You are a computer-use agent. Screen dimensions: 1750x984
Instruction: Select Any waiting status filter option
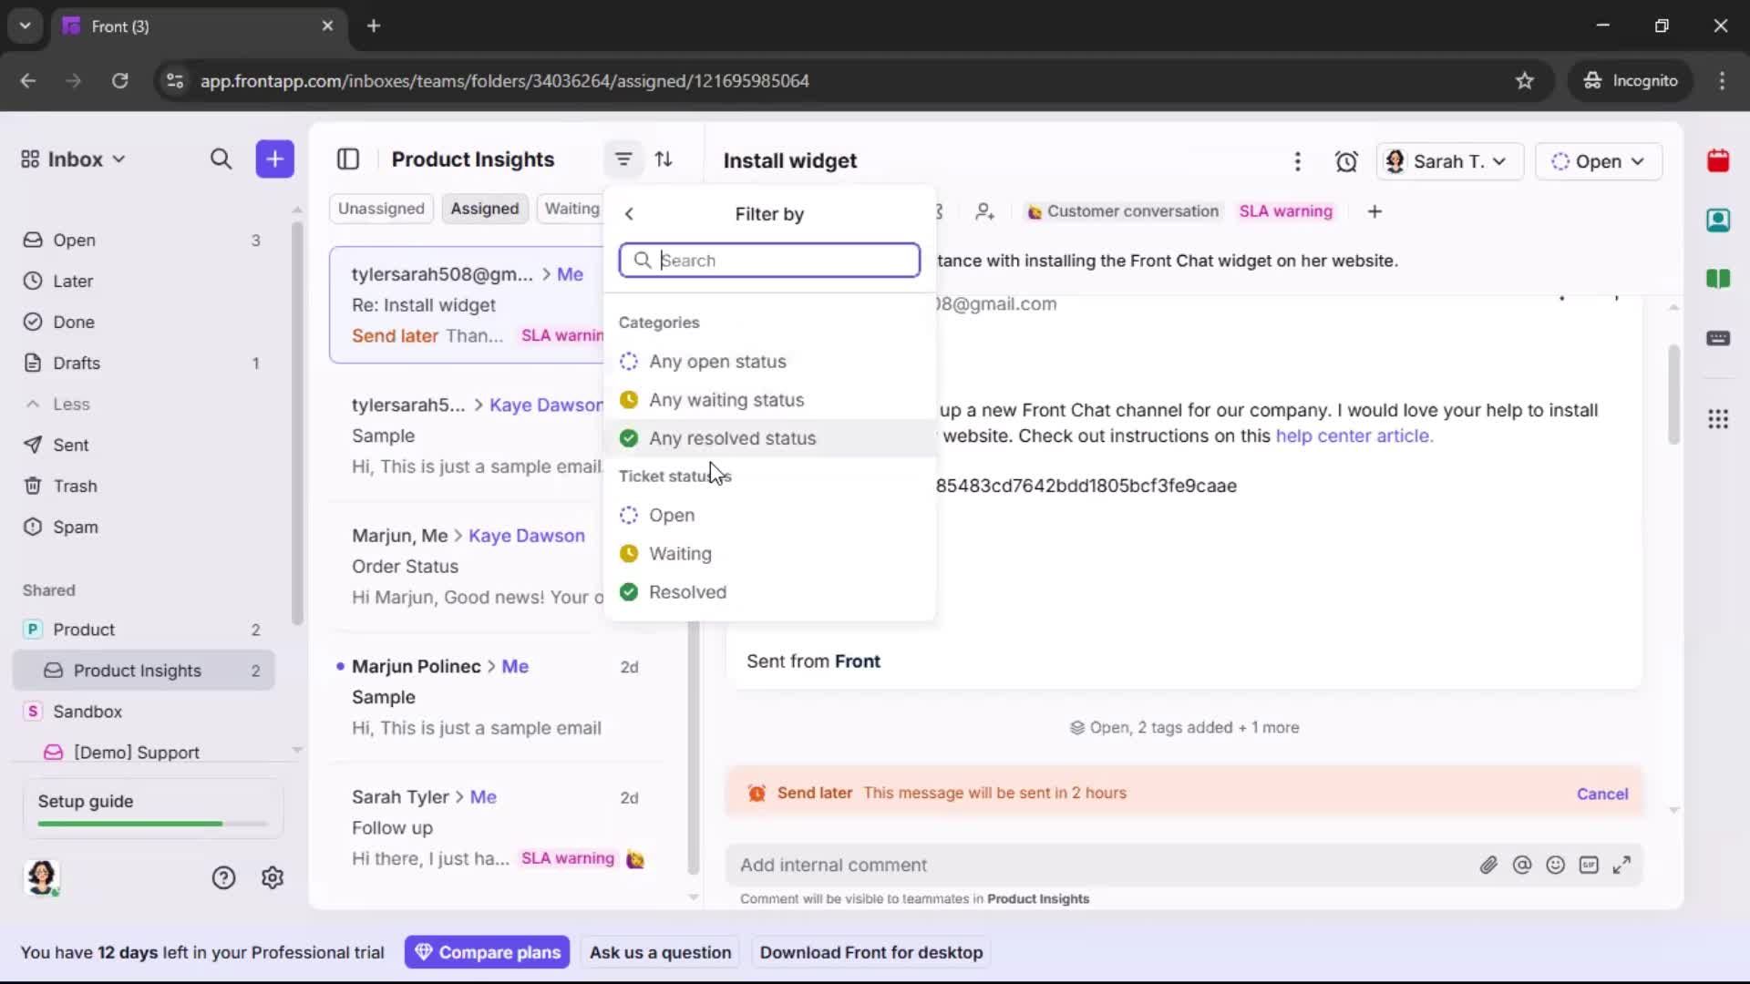tap(726, 400)
